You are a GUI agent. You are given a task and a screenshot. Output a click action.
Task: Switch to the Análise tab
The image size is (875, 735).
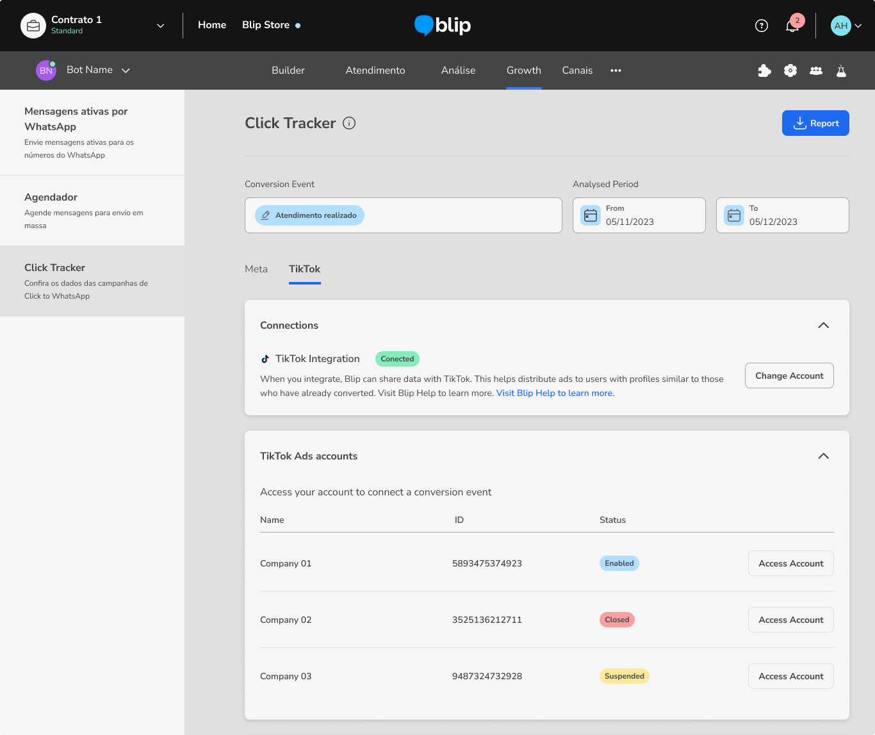(x=459, y=70)
